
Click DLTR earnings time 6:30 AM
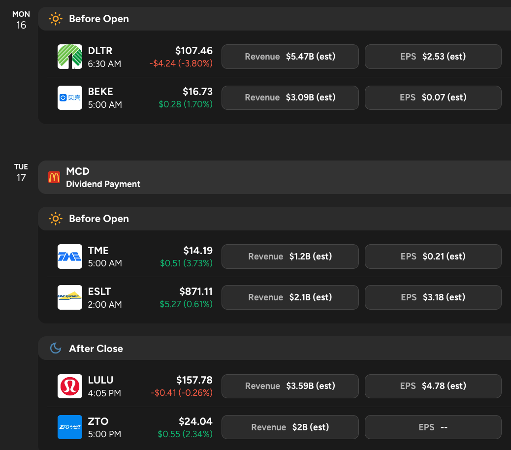point(104,64)
